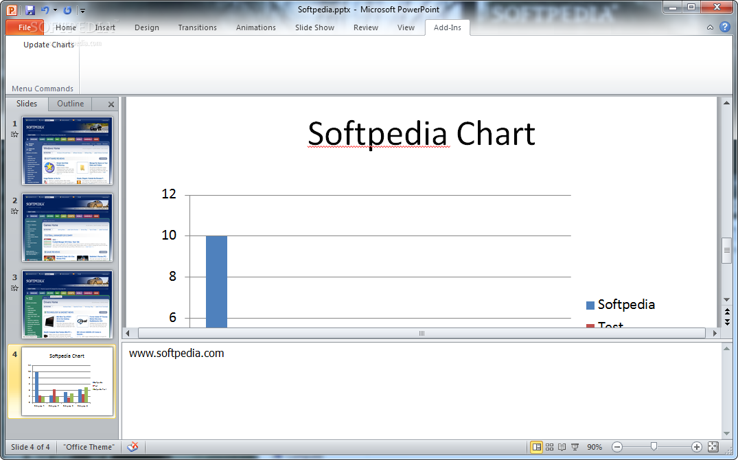Go to Previous Slide double-arrow button

(x=727, y=312)
